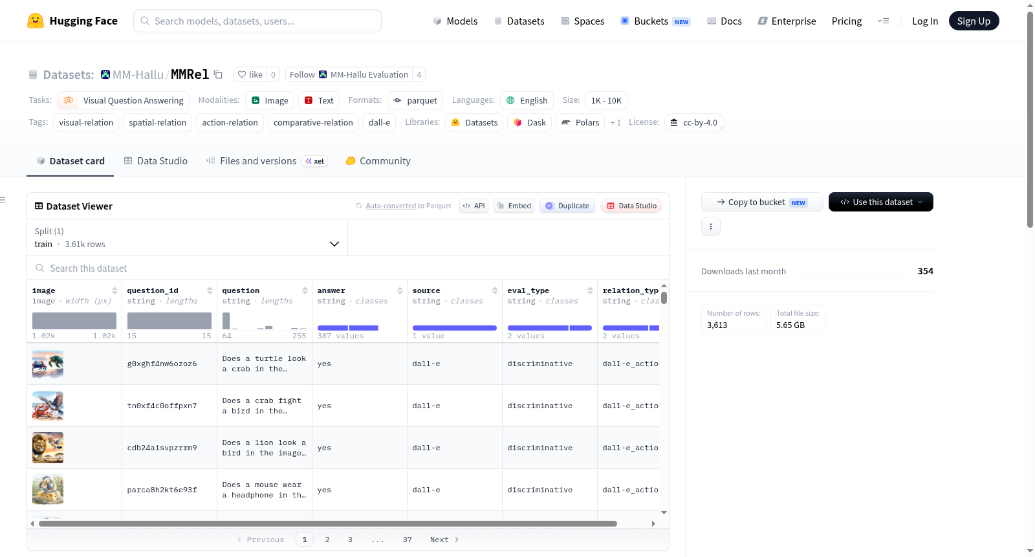
Task: Sort the source column
Action: [x=495, y=290]
